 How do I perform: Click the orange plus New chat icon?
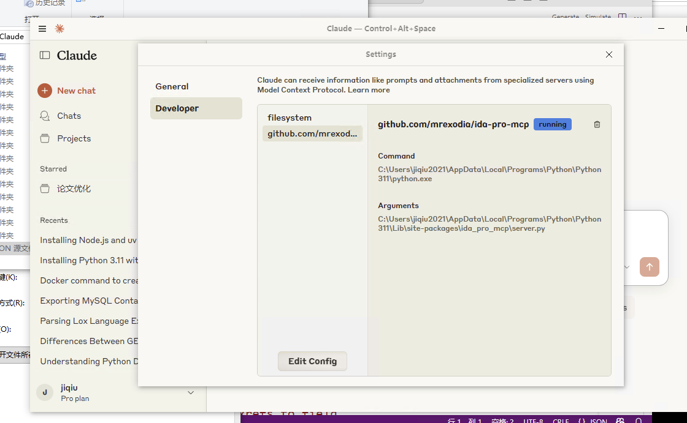45,91
